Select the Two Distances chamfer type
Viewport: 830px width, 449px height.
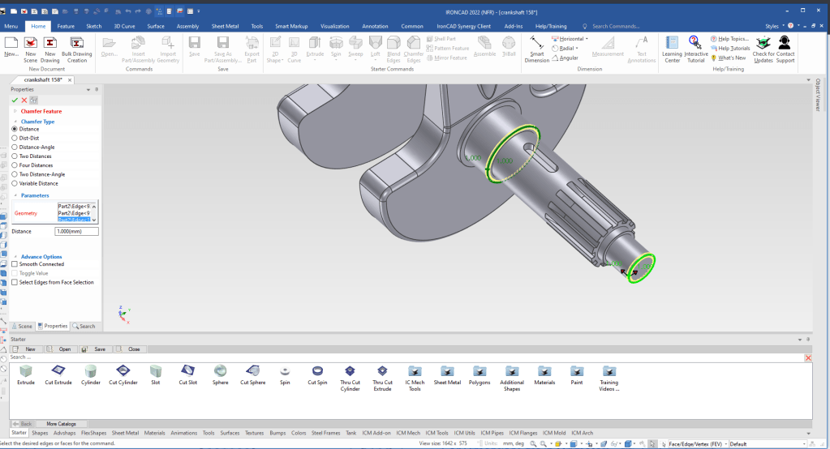pyautogui.click(x=15, y=156)
